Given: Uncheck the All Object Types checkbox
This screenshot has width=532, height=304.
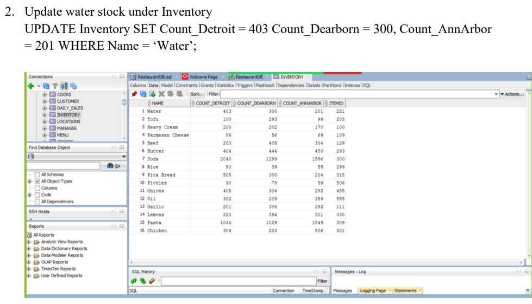Looking at the screenshot, I should (x=37, y=181).
